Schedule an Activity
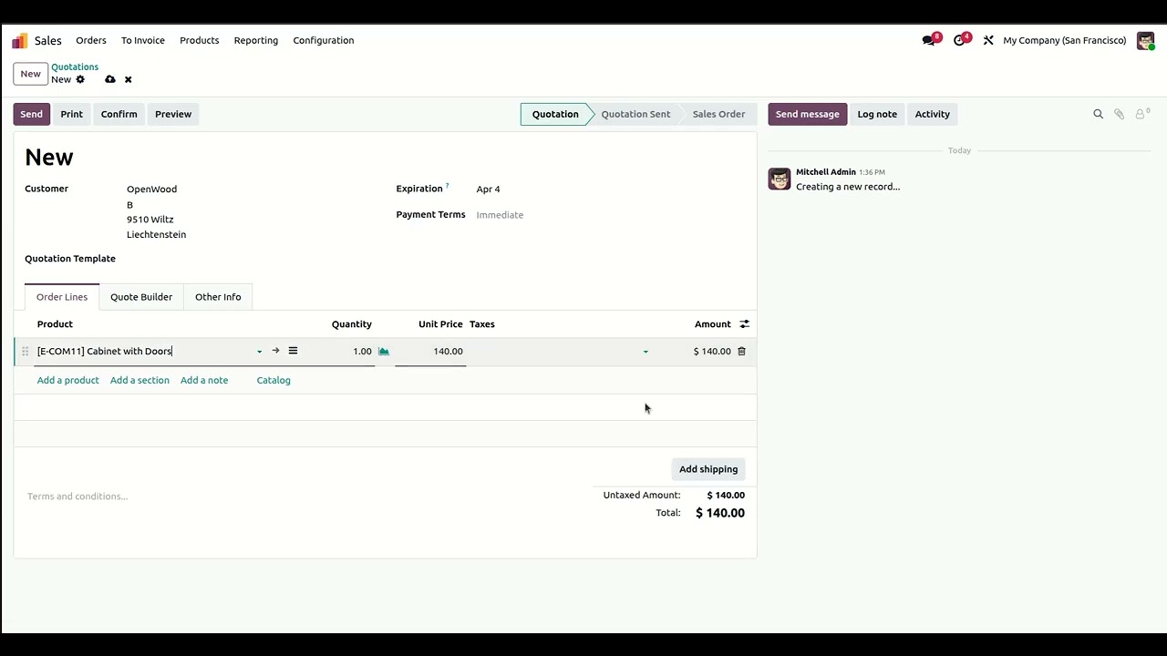1167x656 pixels. (x=932, y=114)
